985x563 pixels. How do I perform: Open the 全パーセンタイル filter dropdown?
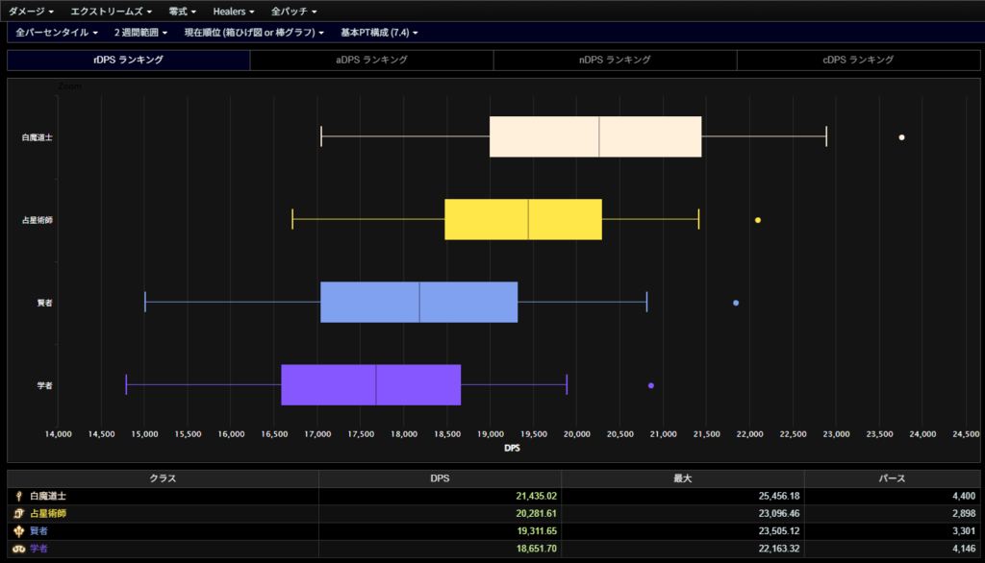pyautogui.click(x=58, y=33)
